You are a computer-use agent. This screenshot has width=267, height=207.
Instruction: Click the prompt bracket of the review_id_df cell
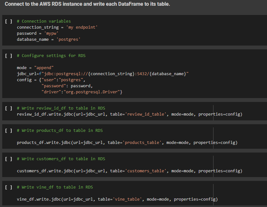[8, 108]
